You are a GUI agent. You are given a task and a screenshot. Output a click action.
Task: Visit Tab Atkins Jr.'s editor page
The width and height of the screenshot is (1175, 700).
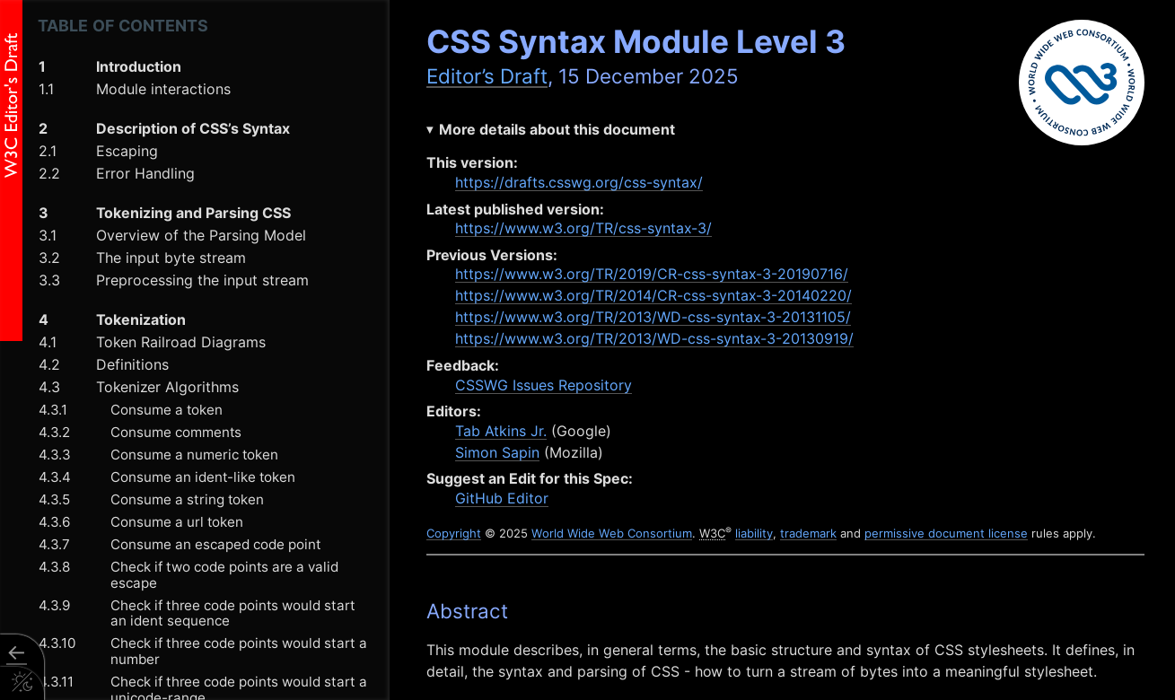(x=500, y=431)
